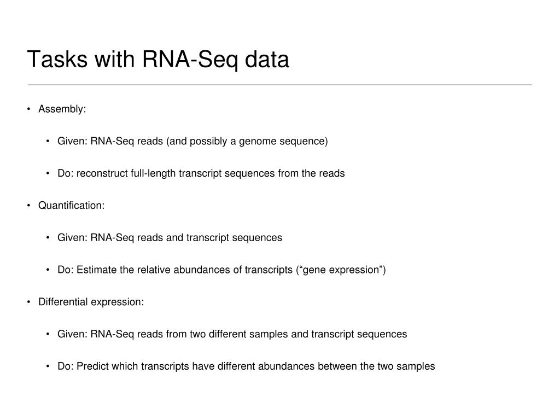Screen dimensions: 560x420
Task: Click the "Differential expression:" heading text
Action: coord(91,302)
